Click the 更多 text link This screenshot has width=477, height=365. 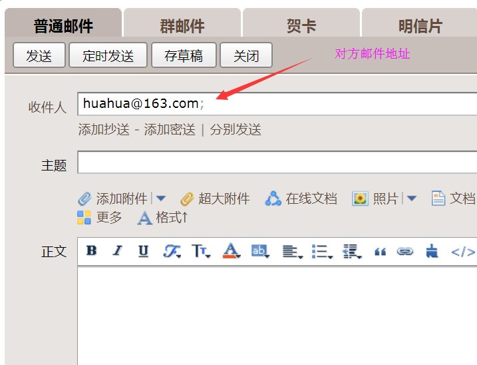[109, 218]
